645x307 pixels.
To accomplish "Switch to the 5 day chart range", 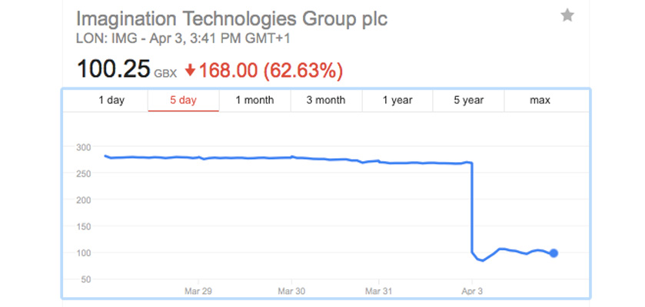I will point(183,100).
